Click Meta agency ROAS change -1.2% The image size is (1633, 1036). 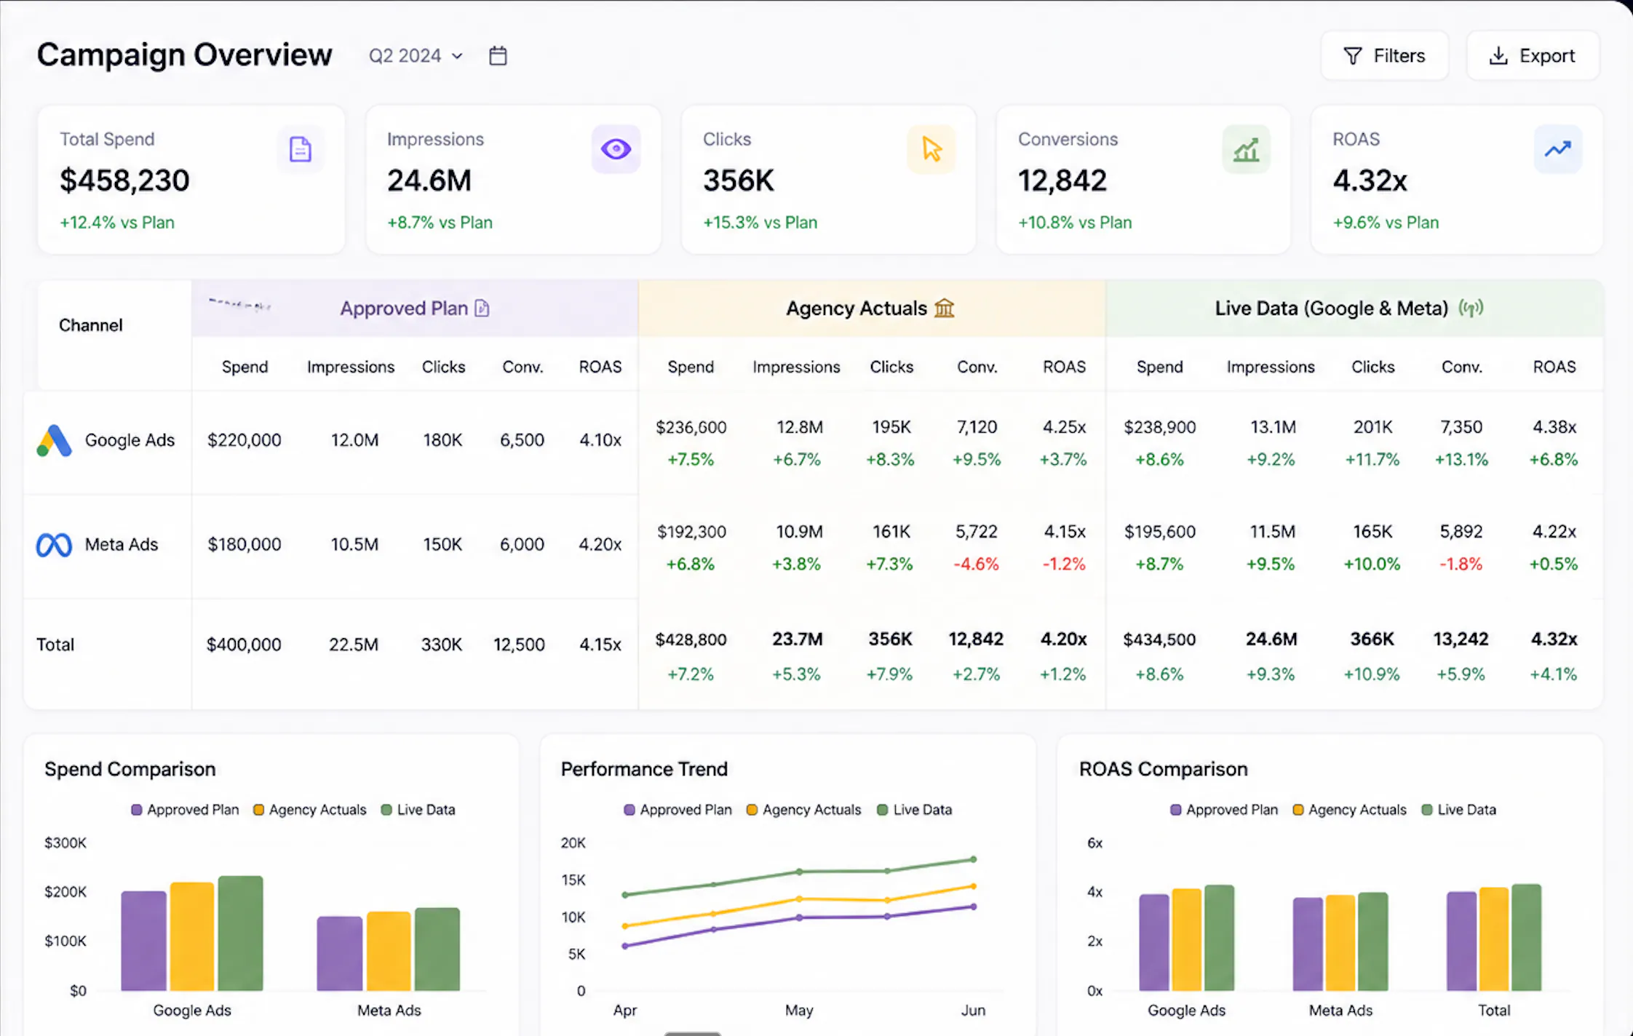pyautogui.click(x=1064, y=564)
